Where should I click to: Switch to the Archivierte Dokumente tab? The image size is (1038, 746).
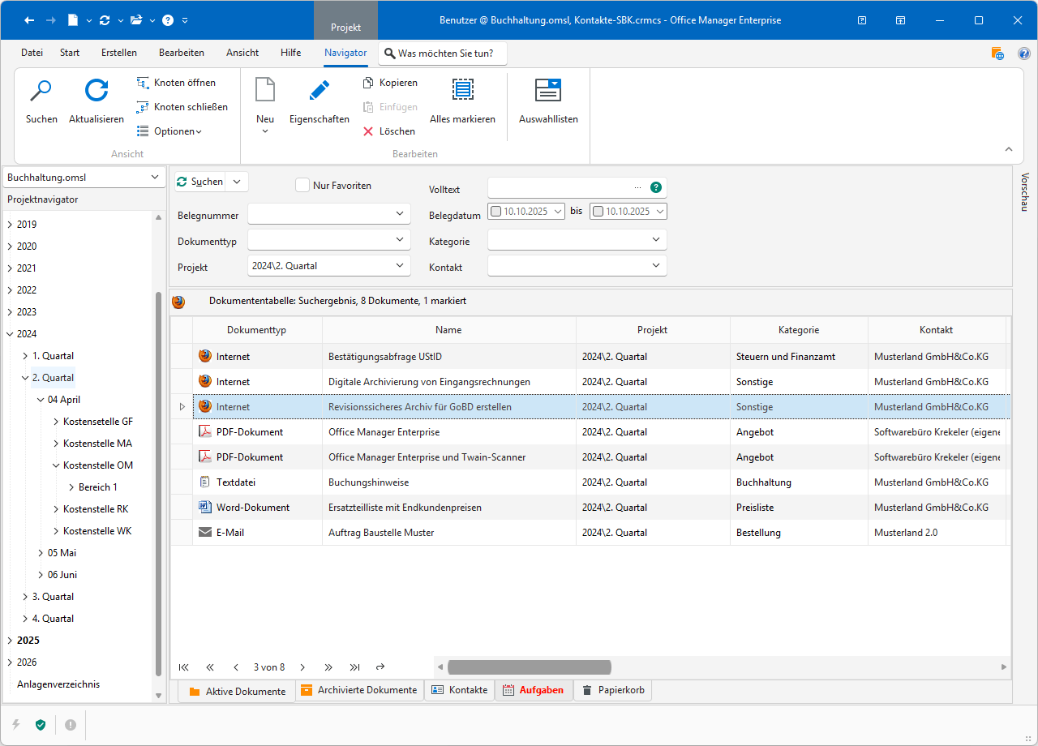point(358,691)
